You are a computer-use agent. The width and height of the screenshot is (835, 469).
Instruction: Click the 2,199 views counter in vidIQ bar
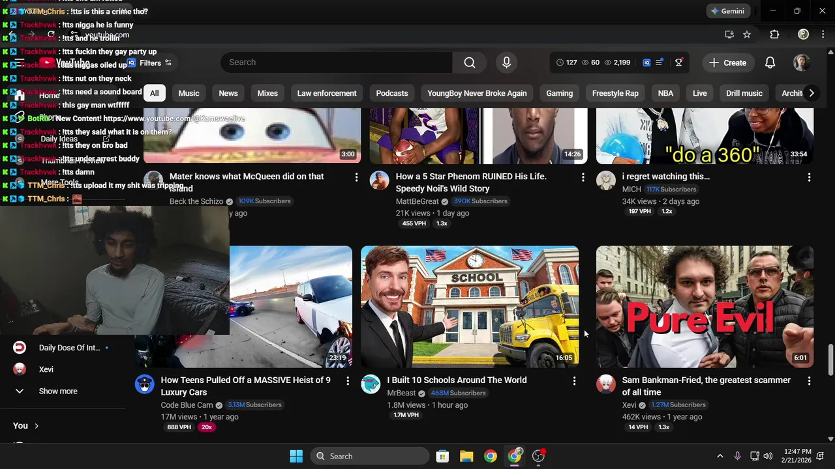(x=618, y=63)
